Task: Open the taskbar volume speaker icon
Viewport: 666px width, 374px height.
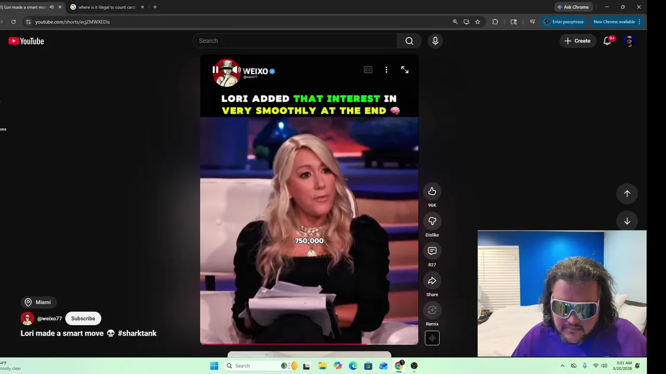Action: [604, 366]
